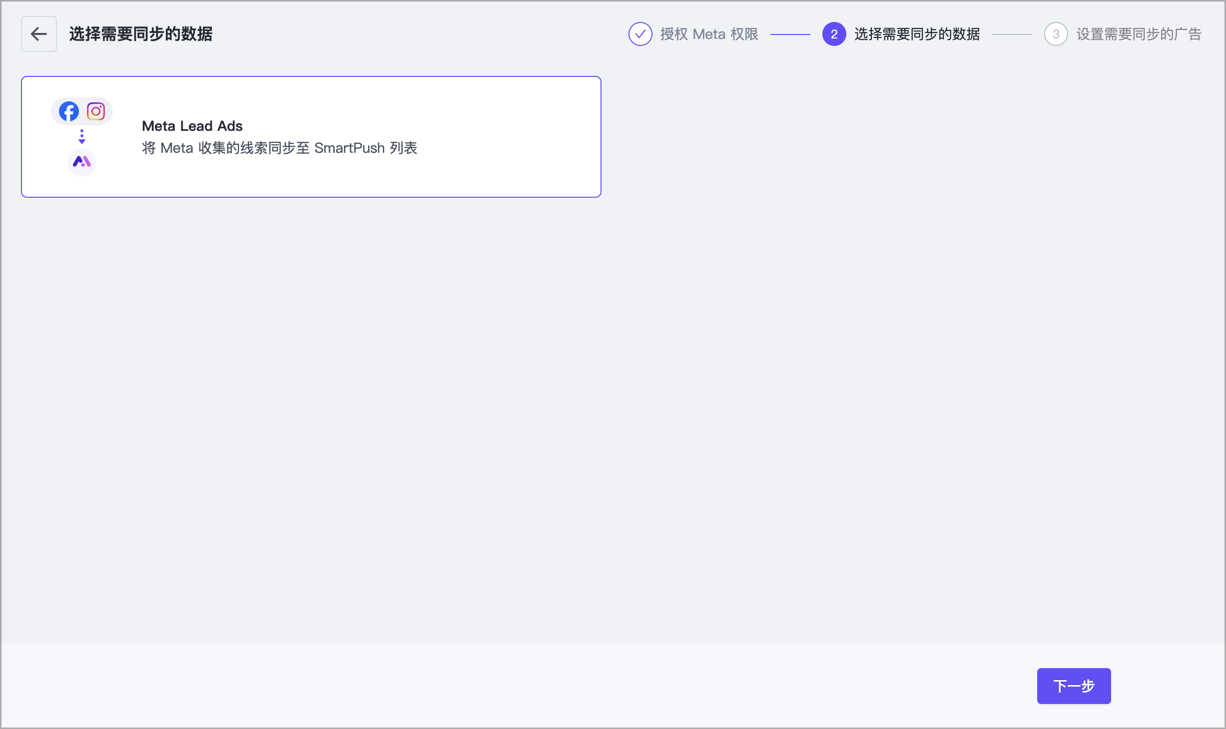Open the 设置需要同步的广告 step label
The height and width of the screenshot is (729, 1226).
1139,34
